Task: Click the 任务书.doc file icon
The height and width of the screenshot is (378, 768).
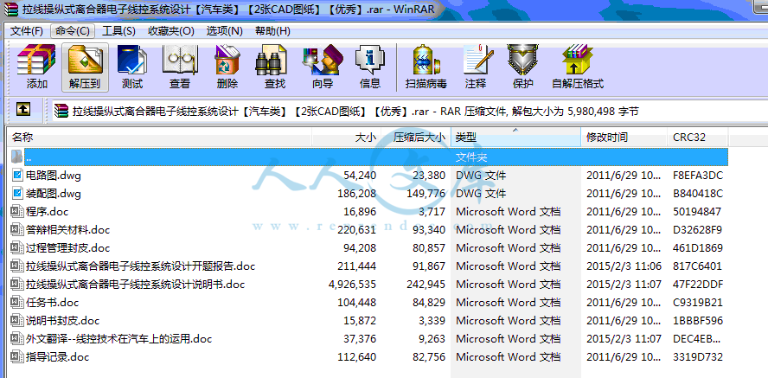Action: 17,303
